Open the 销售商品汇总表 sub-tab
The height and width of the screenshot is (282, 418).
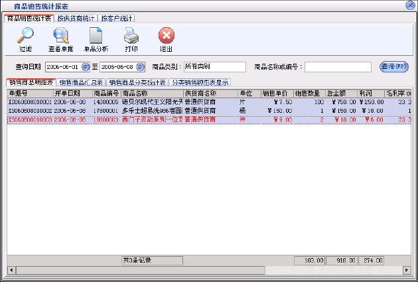coord(81,83)
